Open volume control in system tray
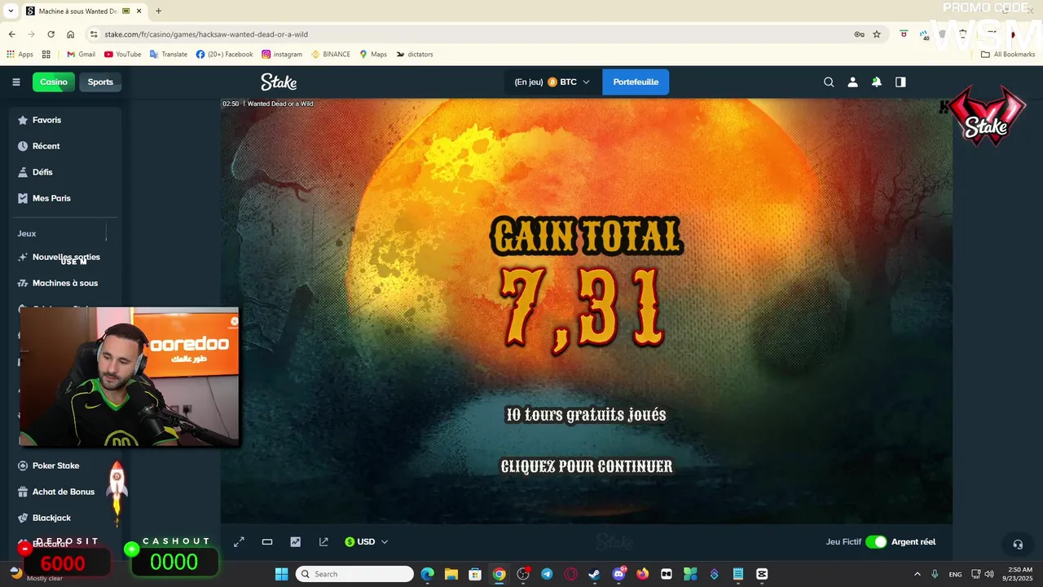This screenshot has width=1043, height=587. tap(989, 574)
